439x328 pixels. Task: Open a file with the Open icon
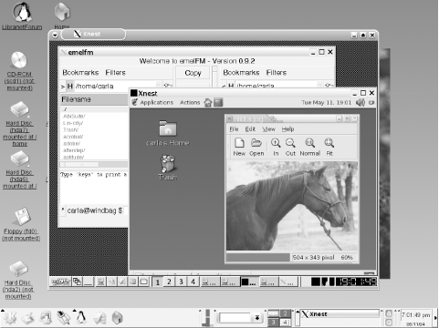coord(256,147)
